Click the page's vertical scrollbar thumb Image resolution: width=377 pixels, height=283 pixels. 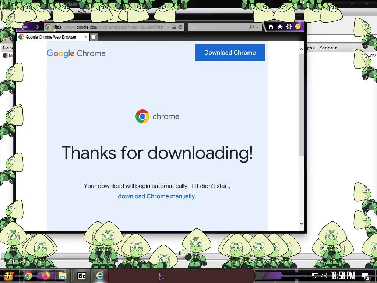pyautogui.click(x=301, y=105)
